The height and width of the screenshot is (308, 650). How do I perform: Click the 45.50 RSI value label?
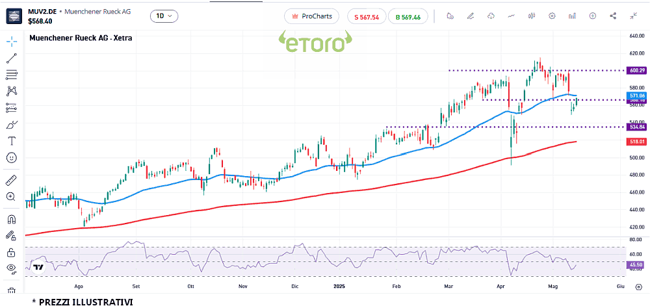637,264
